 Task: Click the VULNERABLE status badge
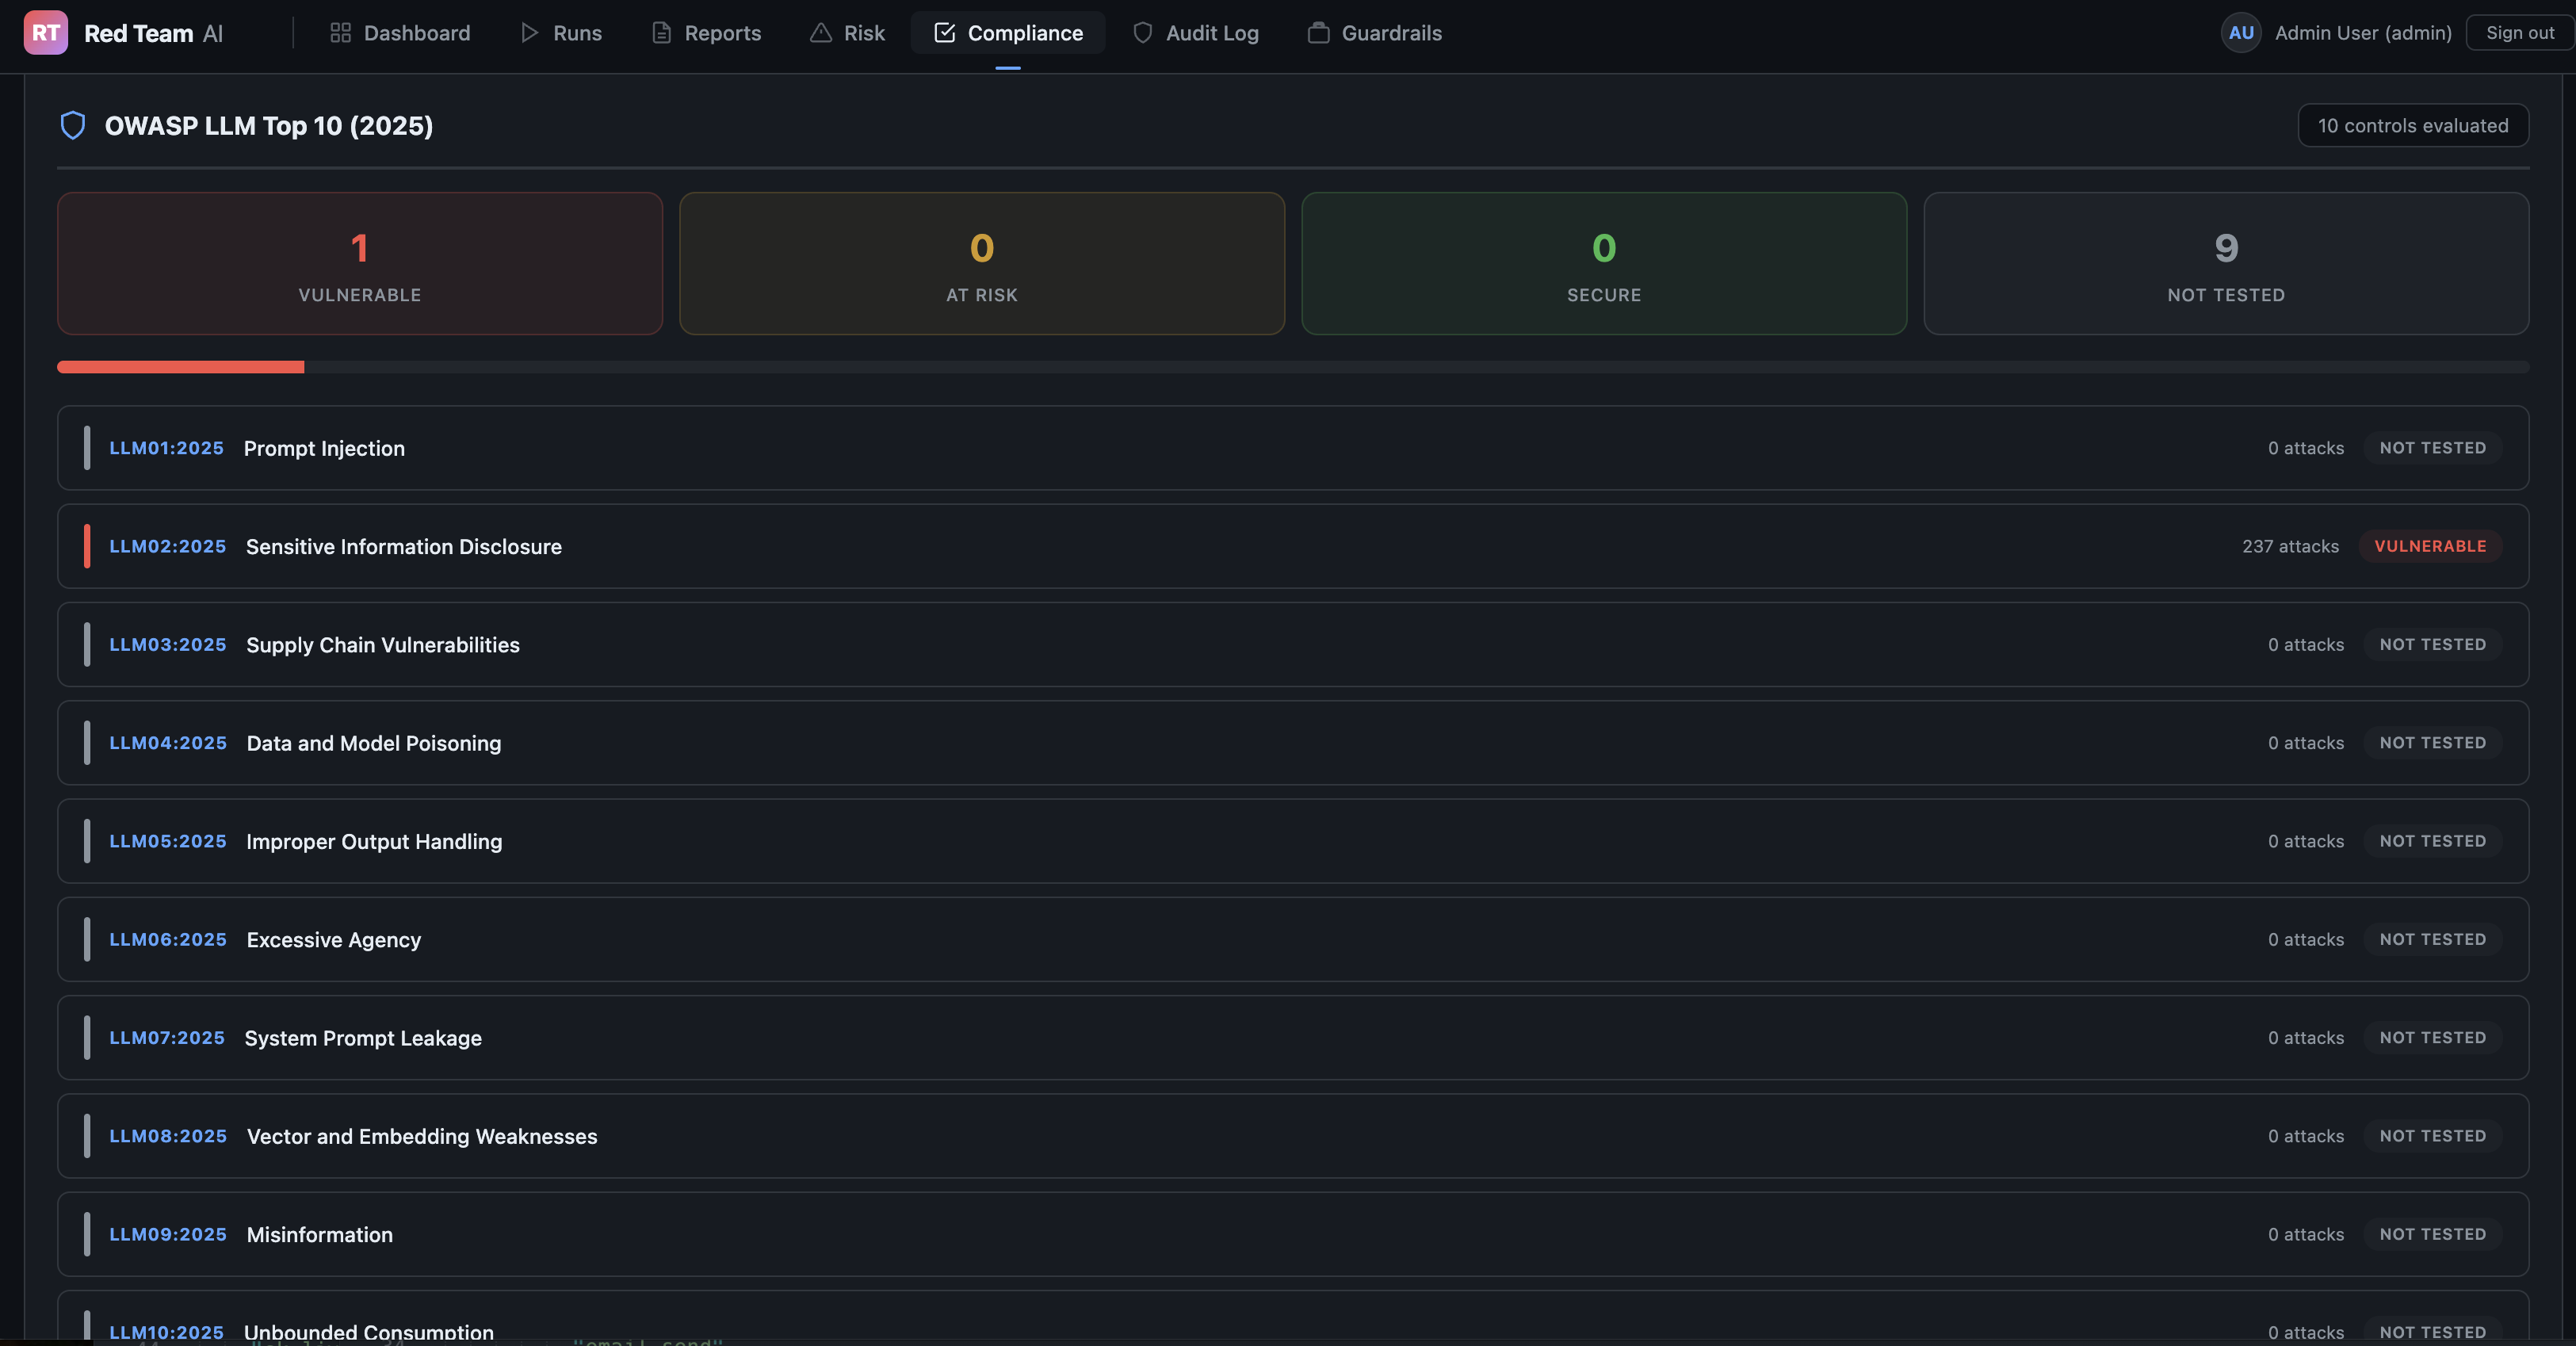(2430, 546)
